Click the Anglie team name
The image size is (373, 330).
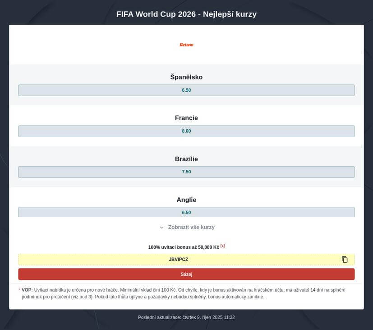coord(186,200)
